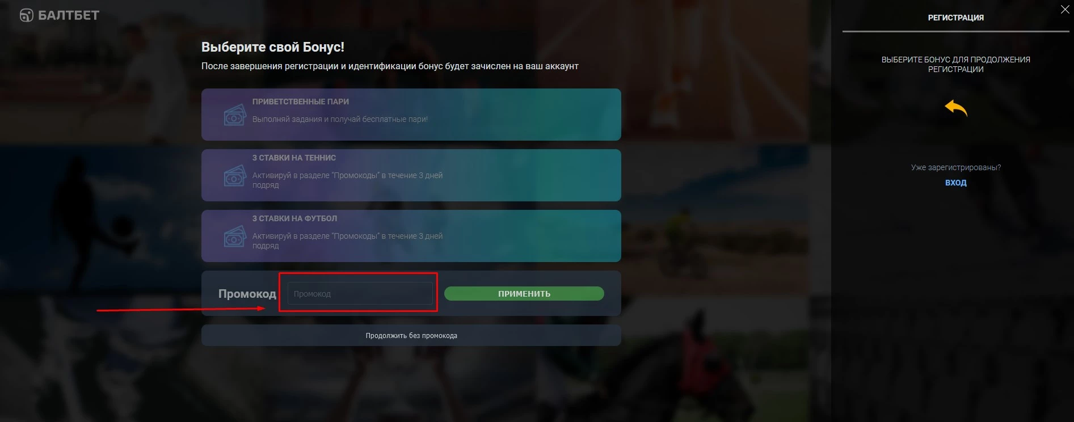This screenshot has height=422, width=1074.
Task: Click money icon in 3 ставки на футбол card
Action: tap(235, 236)
